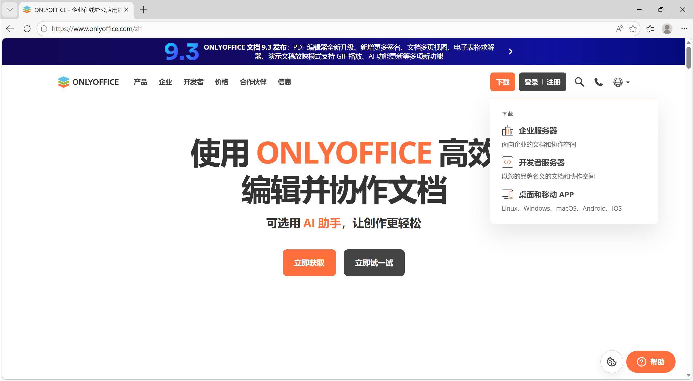Click the AI 助手 link in subtitle

coord(322,223)
